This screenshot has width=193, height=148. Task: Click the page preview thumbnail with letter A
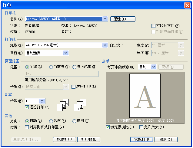pos(145,96)
